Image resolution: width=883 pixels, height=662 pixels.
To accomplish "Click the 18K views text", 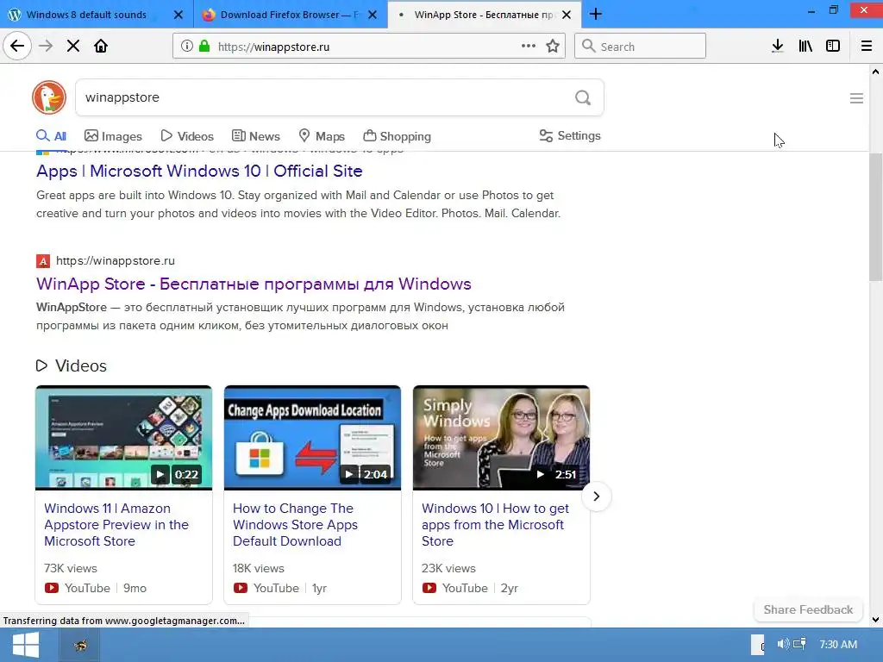I will 259,569.
